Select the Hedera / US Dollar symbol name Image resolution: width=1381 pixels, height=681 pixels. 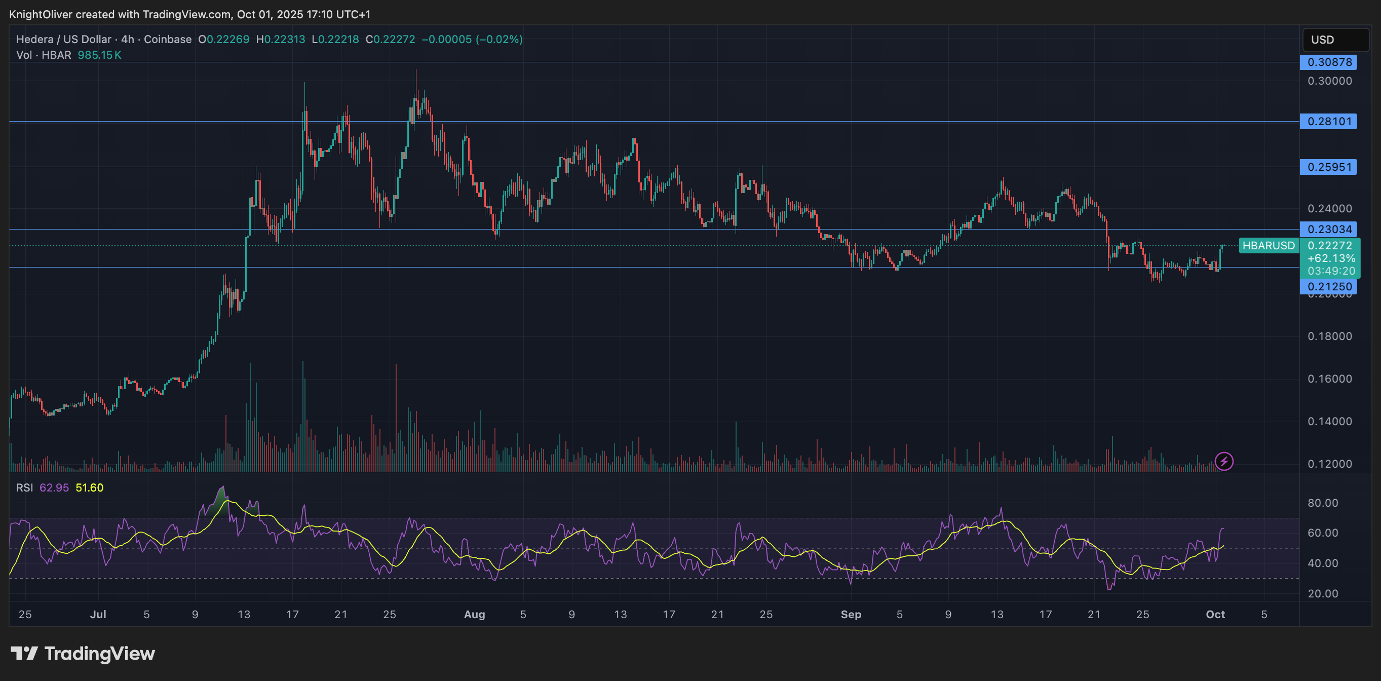coord(62,39)
